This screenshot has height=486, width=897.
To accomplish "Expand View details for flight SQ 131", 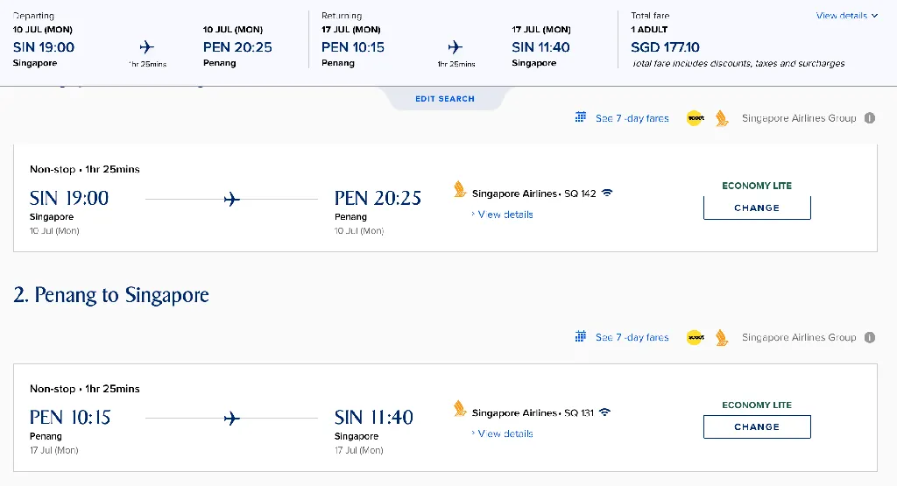I will [x=505, y=433].
